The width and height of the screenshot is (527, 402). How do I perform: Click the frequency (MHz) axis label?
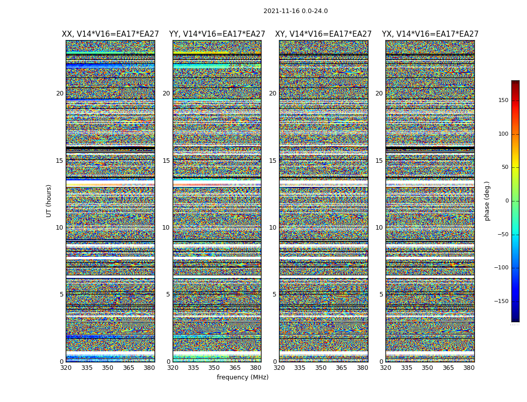click(242, 377)
